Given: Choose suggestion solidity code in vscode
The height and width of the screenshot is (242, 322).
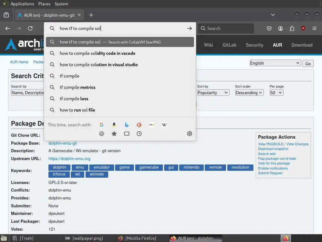Looking at the screenshot, I should point(120,53).
